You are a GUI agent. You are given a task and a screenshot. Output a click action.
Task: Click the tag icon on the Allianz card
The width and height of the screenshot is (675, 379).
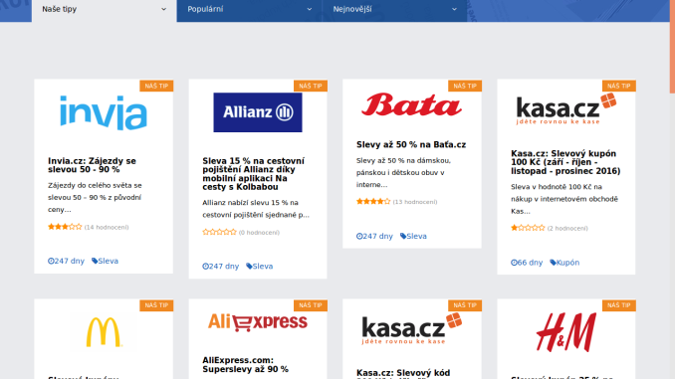(x=249, y=266)
